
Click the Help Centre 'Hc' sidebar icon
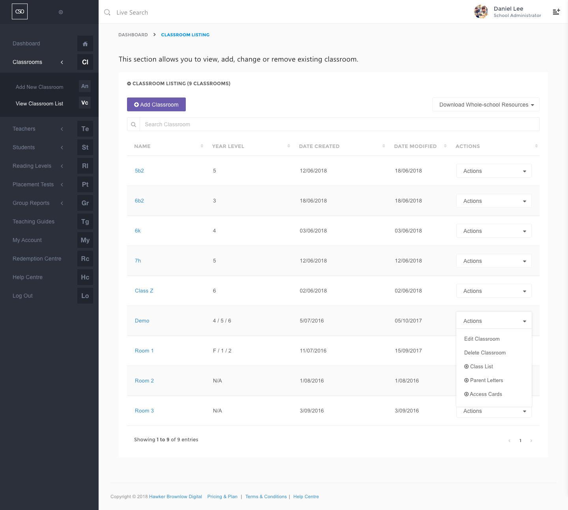pyautogui.click(x=85, y=277)
